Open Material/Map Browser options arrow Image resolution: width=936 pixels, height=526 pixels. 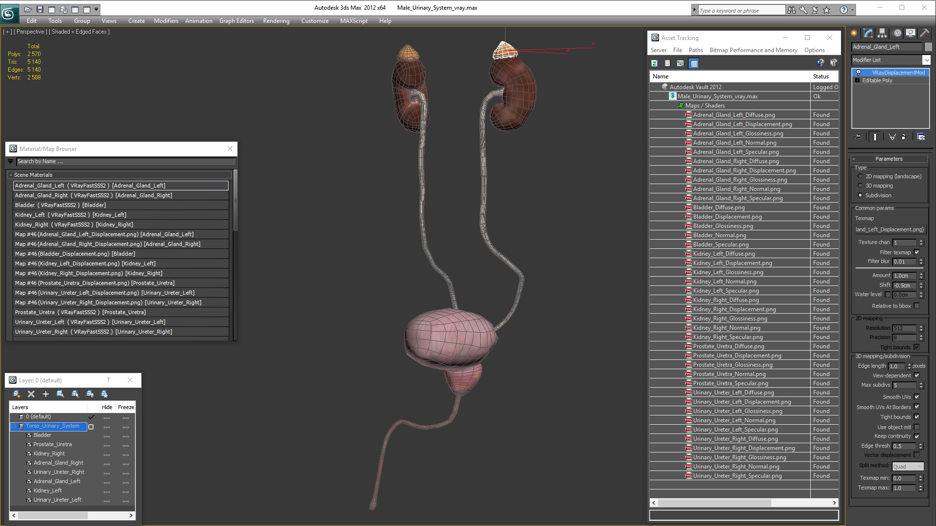click(x=11, y=161)
